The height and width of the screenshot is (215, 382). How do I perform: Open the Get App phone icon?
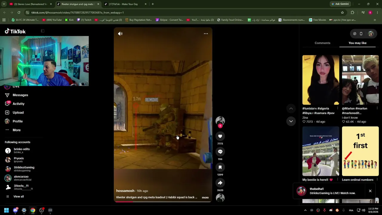[361, 34]
